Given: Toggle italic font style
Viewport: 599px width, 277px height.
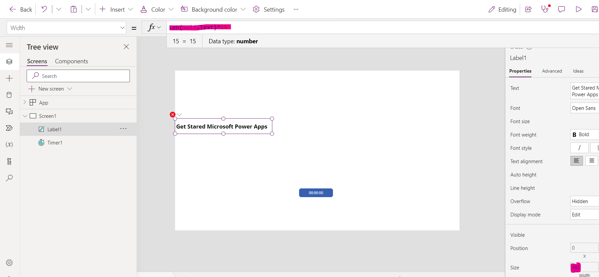Looking at the screenshot, I should click(x=579, y=148).
